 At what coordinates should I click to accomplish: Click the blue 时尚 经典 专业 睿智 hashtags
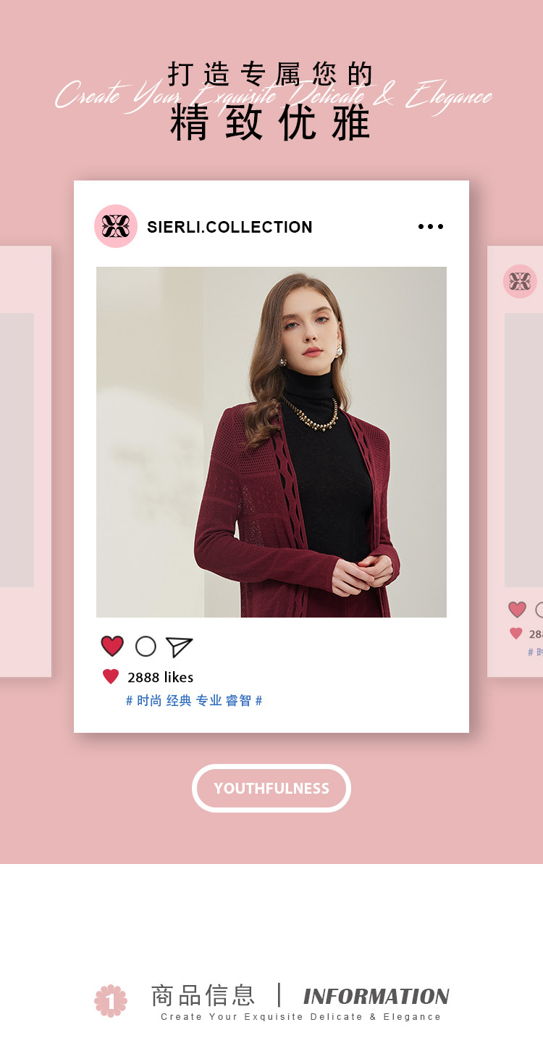point(194,700)
